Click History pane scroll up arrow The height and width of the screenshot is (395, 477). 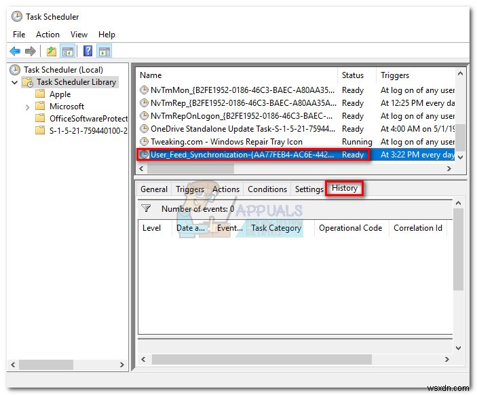click(459, 203)
